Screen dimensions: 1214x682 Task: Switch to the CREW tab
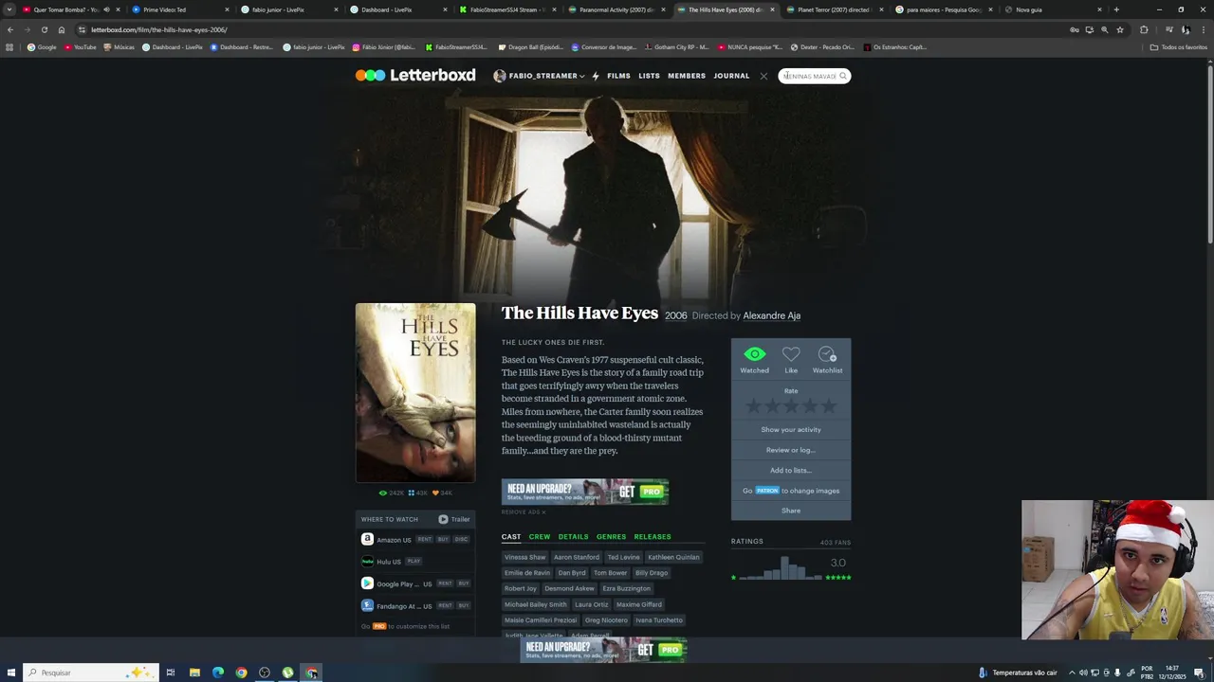tap(540, 537)
